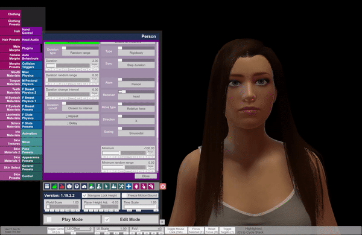Image resolution: width=362 pixels, height=235 pixels.
Task: Switch to Play Mode
Action: pyautogui.click(x=72, y=219)
